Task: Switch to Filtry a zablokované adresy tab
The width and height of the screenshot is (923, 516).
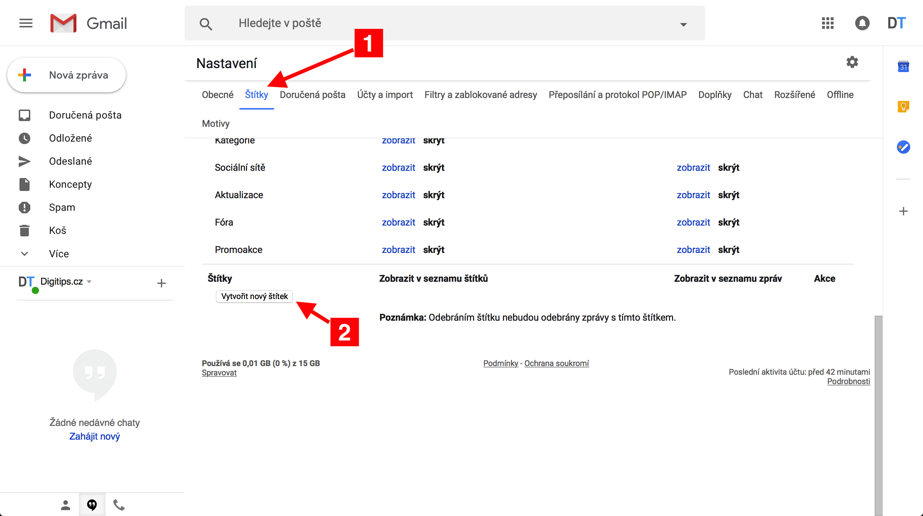Action: point(481,95)
